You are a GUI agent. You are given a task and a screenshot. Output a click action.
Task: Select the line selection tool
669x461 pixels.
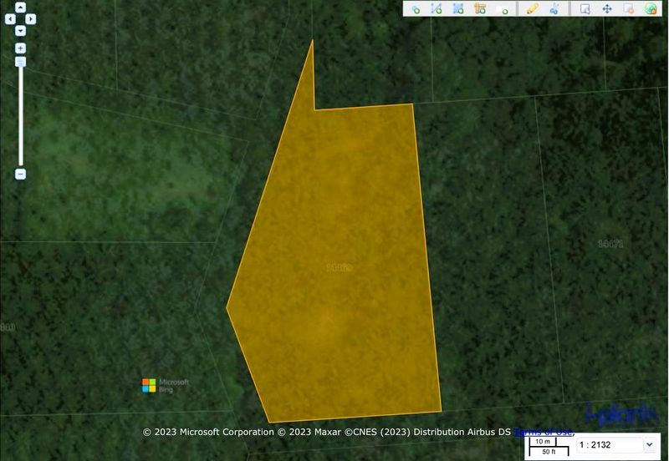tap(437, 8)
